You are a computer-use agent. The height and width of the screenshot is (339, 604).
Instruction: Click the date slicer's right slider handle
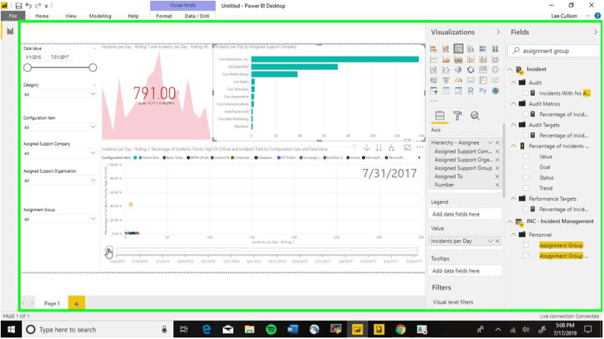tap(93, 68)
